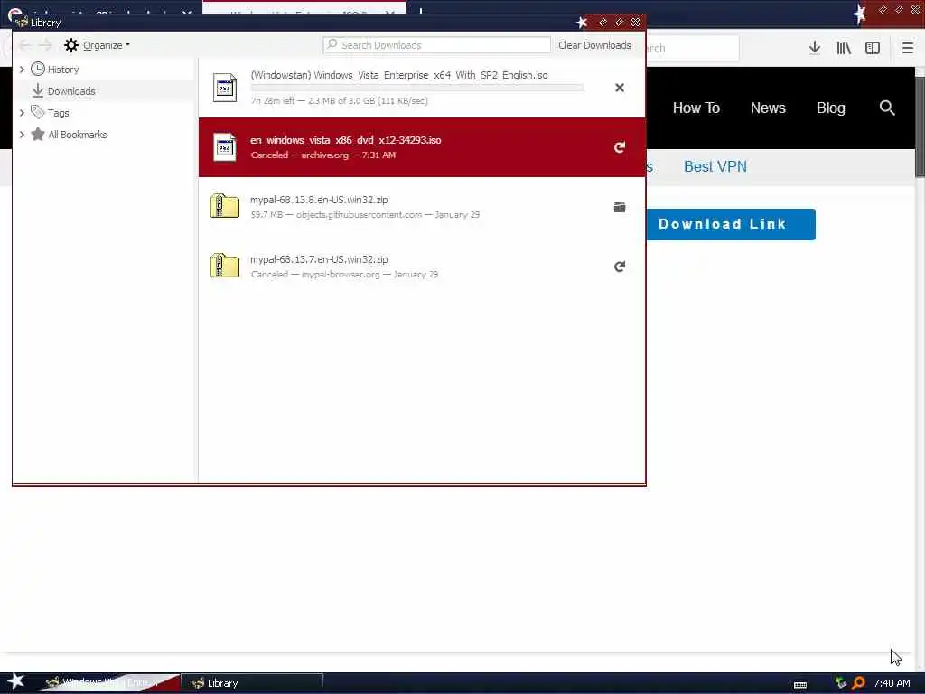Switch to Windows Vista Enterprise taskbar button

109,683
